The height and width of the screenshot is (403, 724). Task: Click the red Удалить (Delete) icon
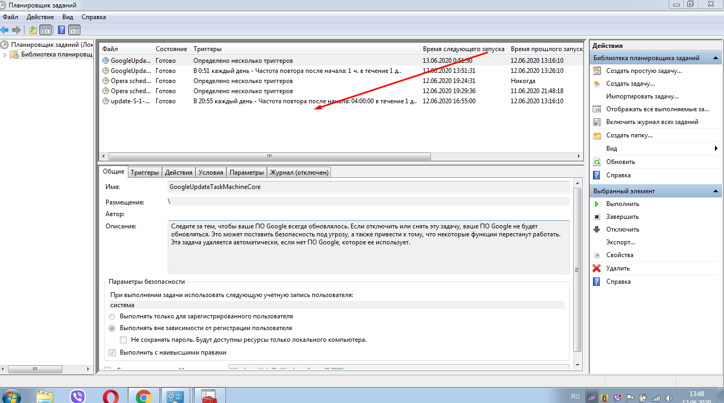pyautogui.click(x=597, y=268)
